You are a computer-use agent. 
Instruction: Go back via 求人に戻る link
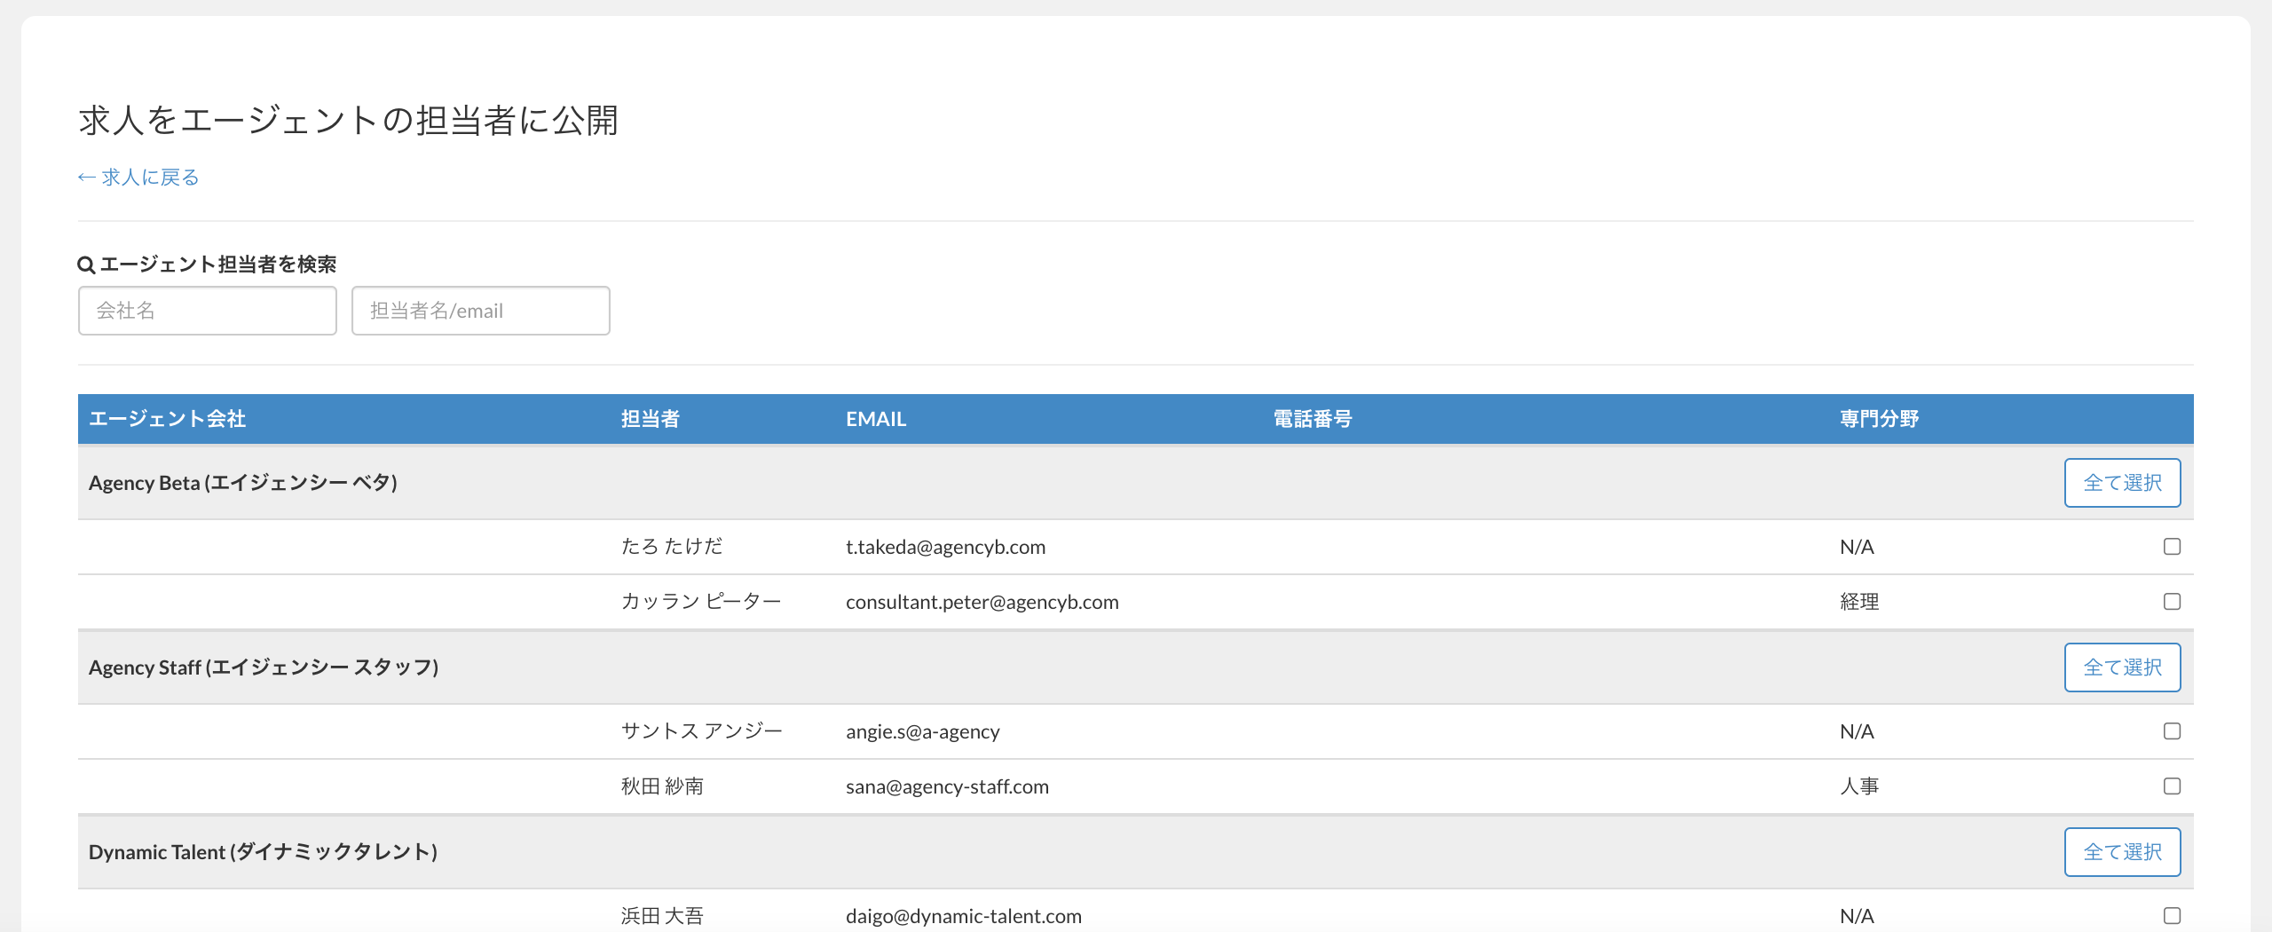tap(138, 178)
